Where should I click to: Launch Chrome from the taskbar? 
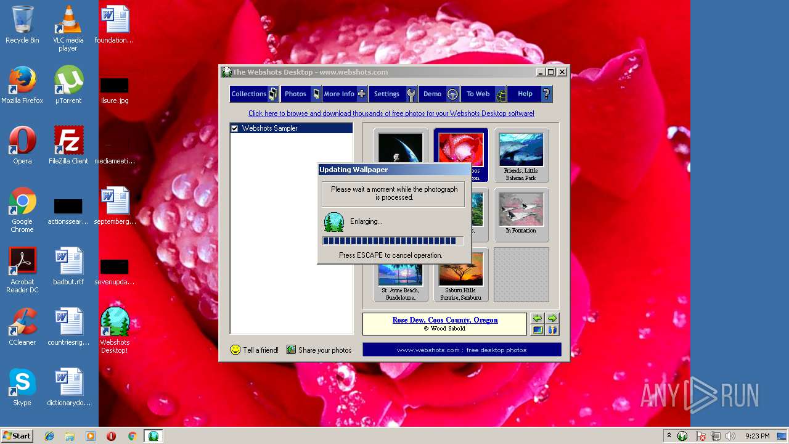tap(132, 436)
